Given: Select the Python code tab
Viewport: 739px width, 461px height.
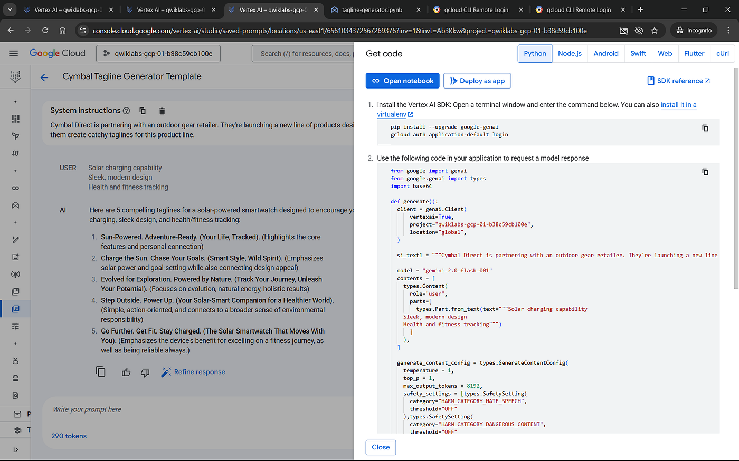Looking at the screenshot, I should (535, 53).
